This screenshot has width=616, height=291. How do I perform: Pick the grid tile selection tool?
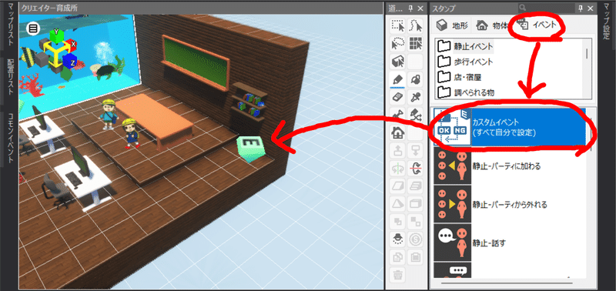(x=415, y=44)
